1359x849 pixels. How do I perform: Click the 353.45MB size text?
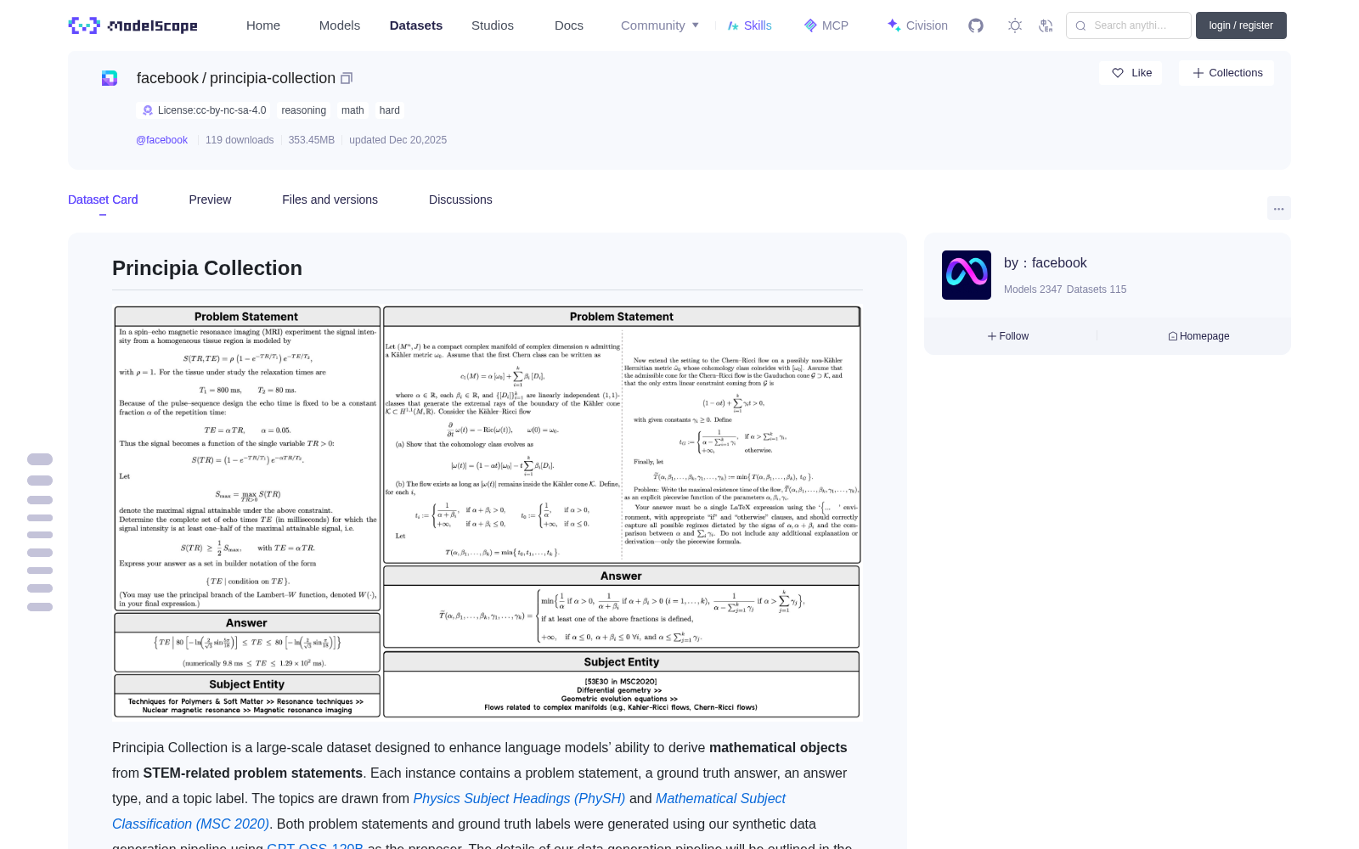312,140
